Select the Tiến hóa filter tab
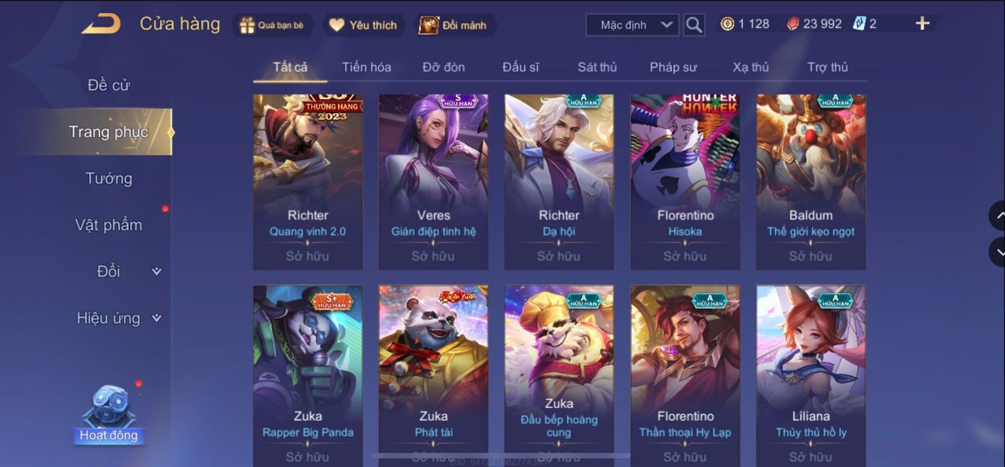This screenshot has width=1005, height=467. click(366, 67)
